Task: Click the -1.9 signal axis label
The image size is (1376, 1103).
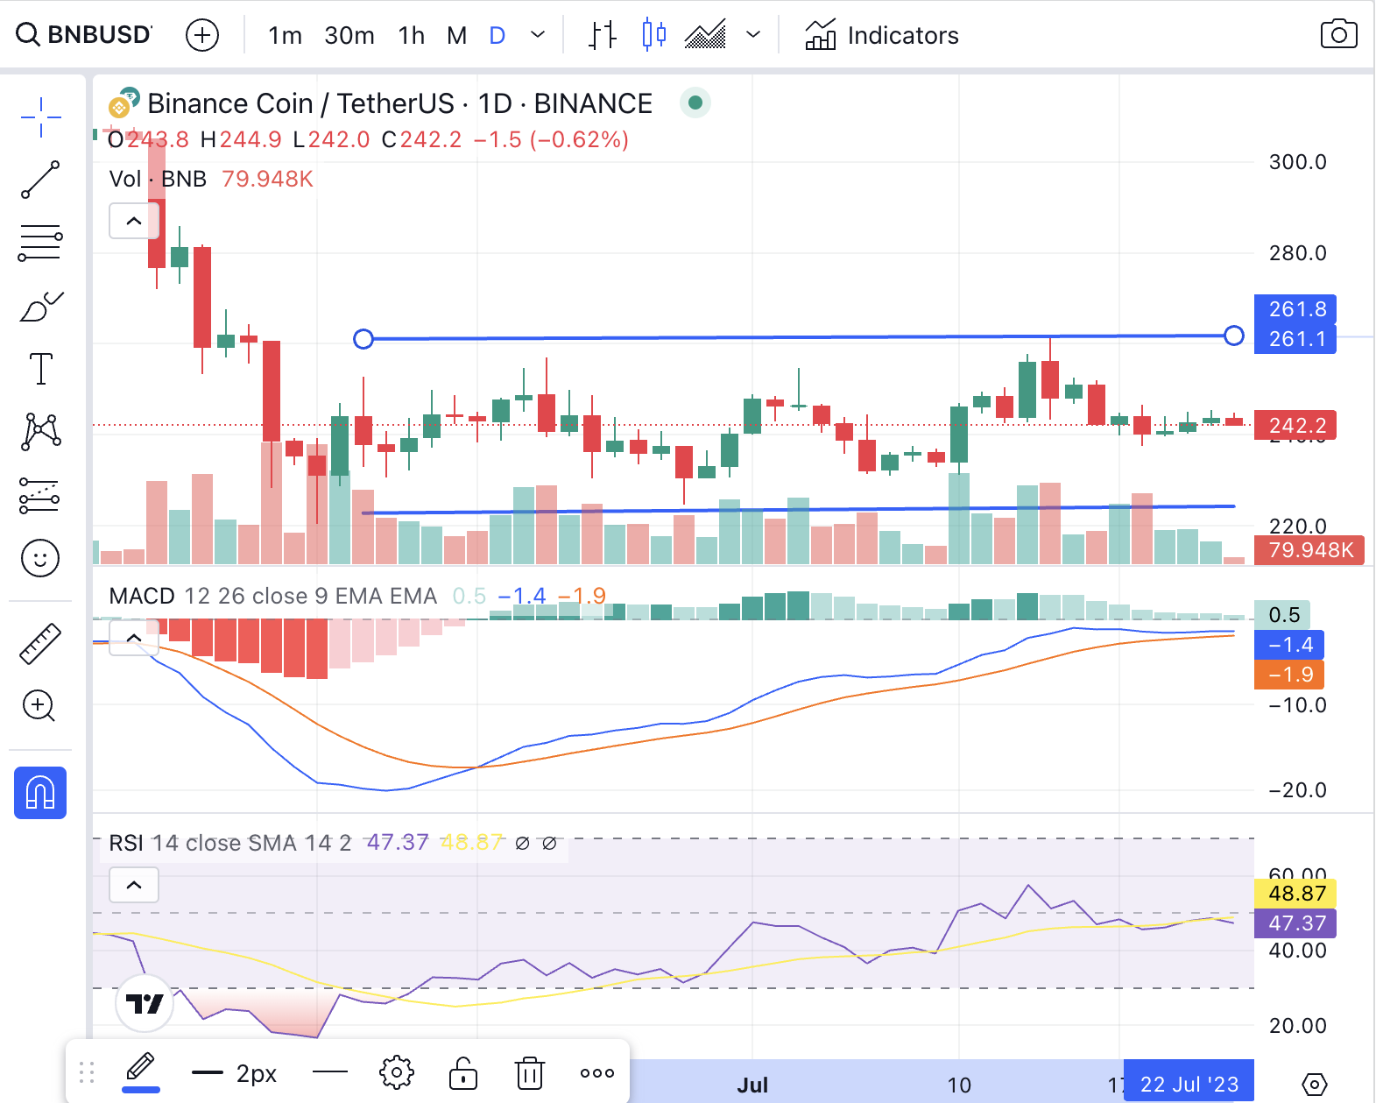Action: tap(1289, 675)
